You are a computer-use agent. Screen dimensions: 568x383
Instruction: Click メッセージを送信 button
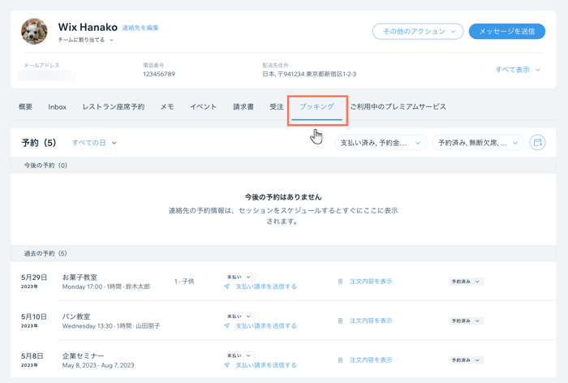tap(507, 32)
